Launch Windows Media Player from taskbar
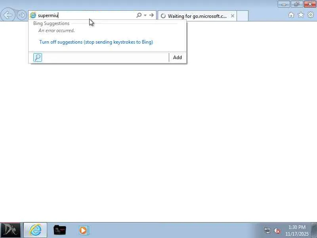The image size is (317, 238). click(x=84, y=230)
